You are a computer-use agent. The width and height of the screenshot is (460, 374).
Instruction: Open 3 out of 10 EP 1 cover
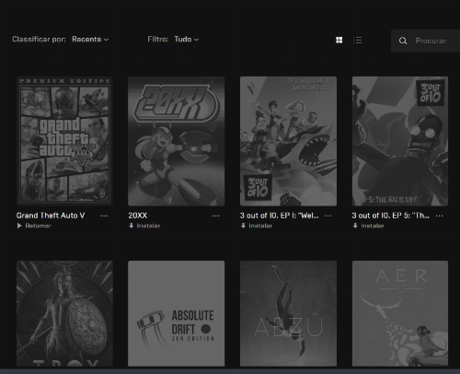tap(288, 141)
